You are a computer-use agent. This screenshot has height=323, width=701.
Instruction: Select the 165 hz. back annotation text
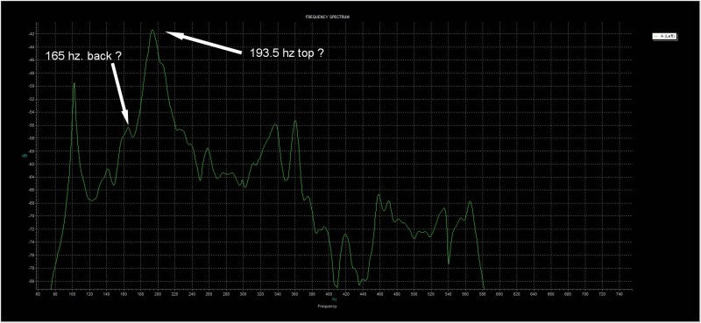[x=83, y=56]
